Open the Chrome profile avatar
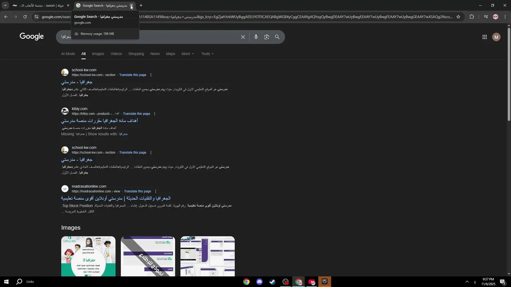Viewport: 511px width, 287px height. (x=495, y=17)
